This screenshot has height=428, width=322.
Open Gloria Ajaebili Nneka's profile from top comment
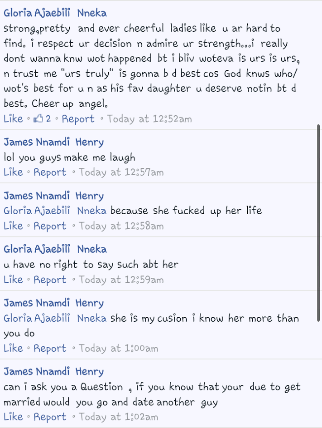click(x=55, y=13)
